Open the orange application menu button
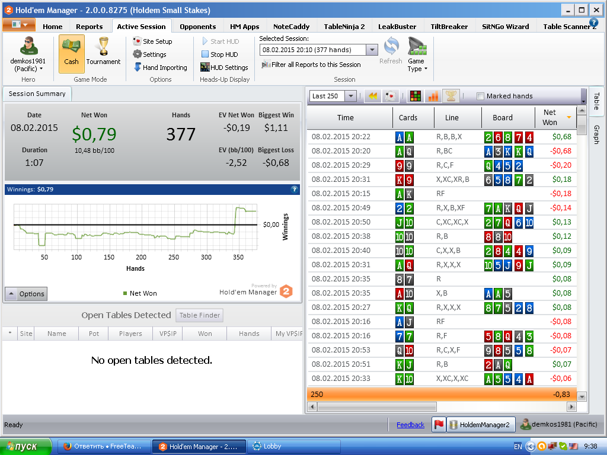Image resolution: width=607 pixels, height=455 pixels. pos(19,25)
